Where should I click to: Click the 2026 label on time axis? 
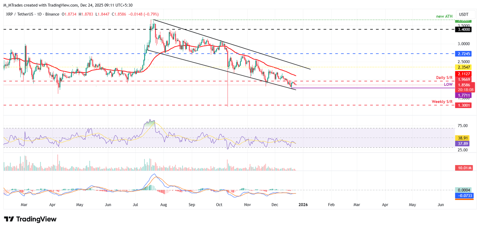303,205
